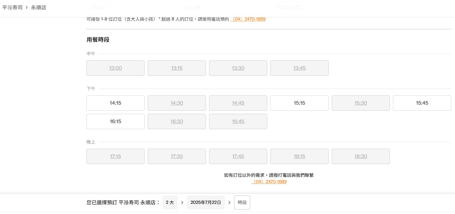Click the phone number link above 用餐時段
Image resolution: width=455 pixels, height=214 pixels.
point(248,19)
